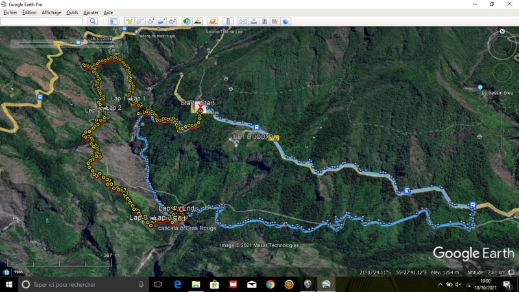Open the Ajouter menu
519x292 pixels.
[x=91, y=12]
